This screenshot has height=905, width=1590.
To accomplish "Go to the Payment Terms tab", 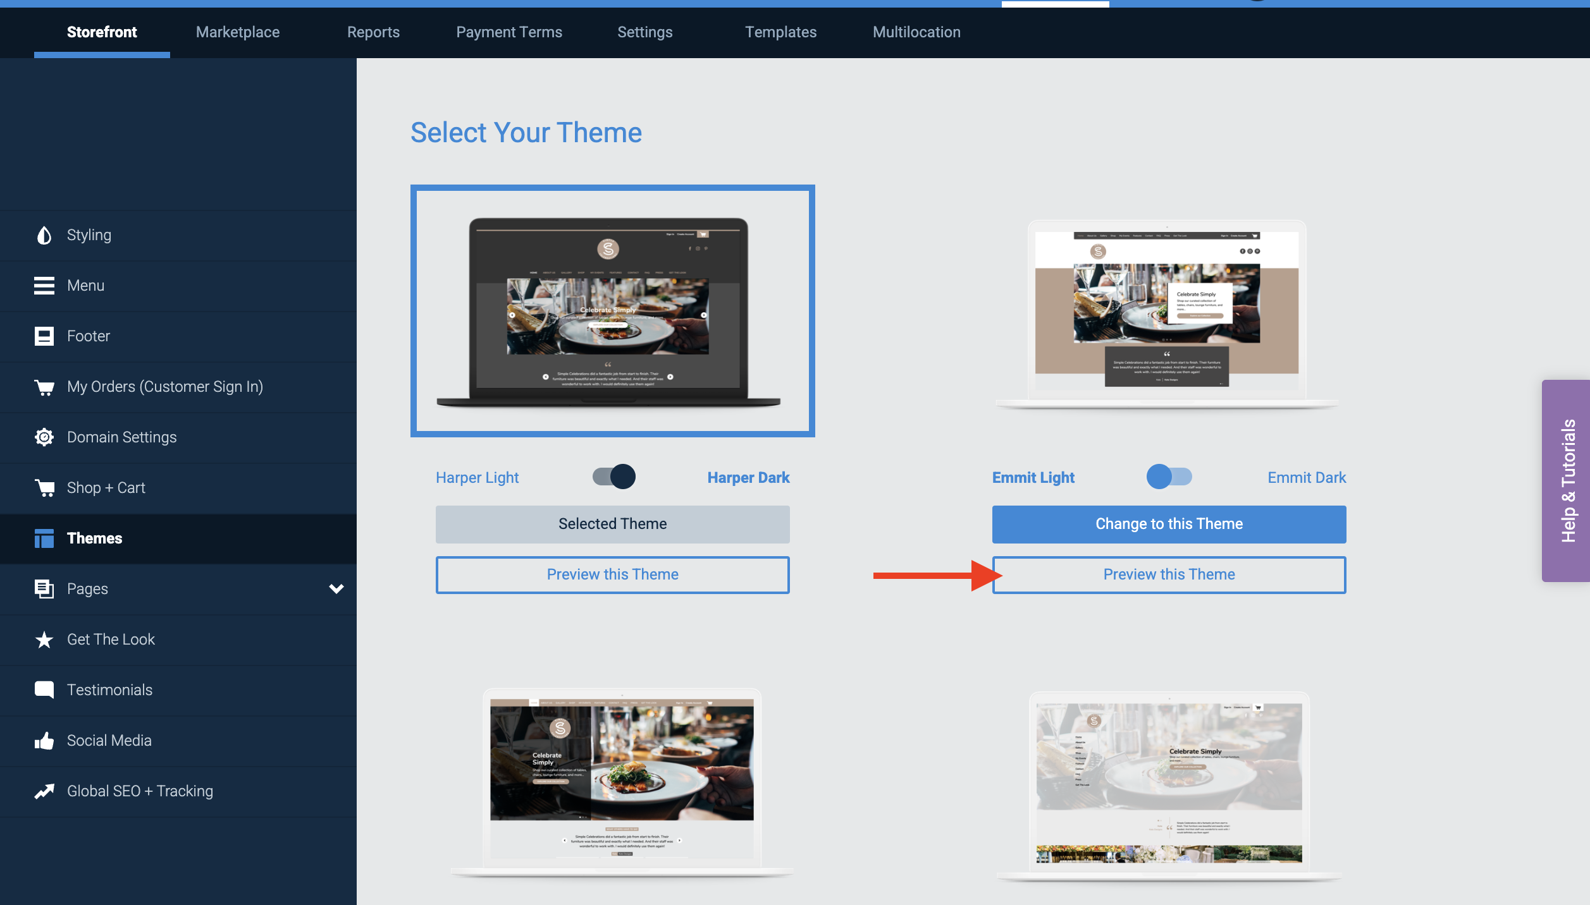I will coord(509,32).
